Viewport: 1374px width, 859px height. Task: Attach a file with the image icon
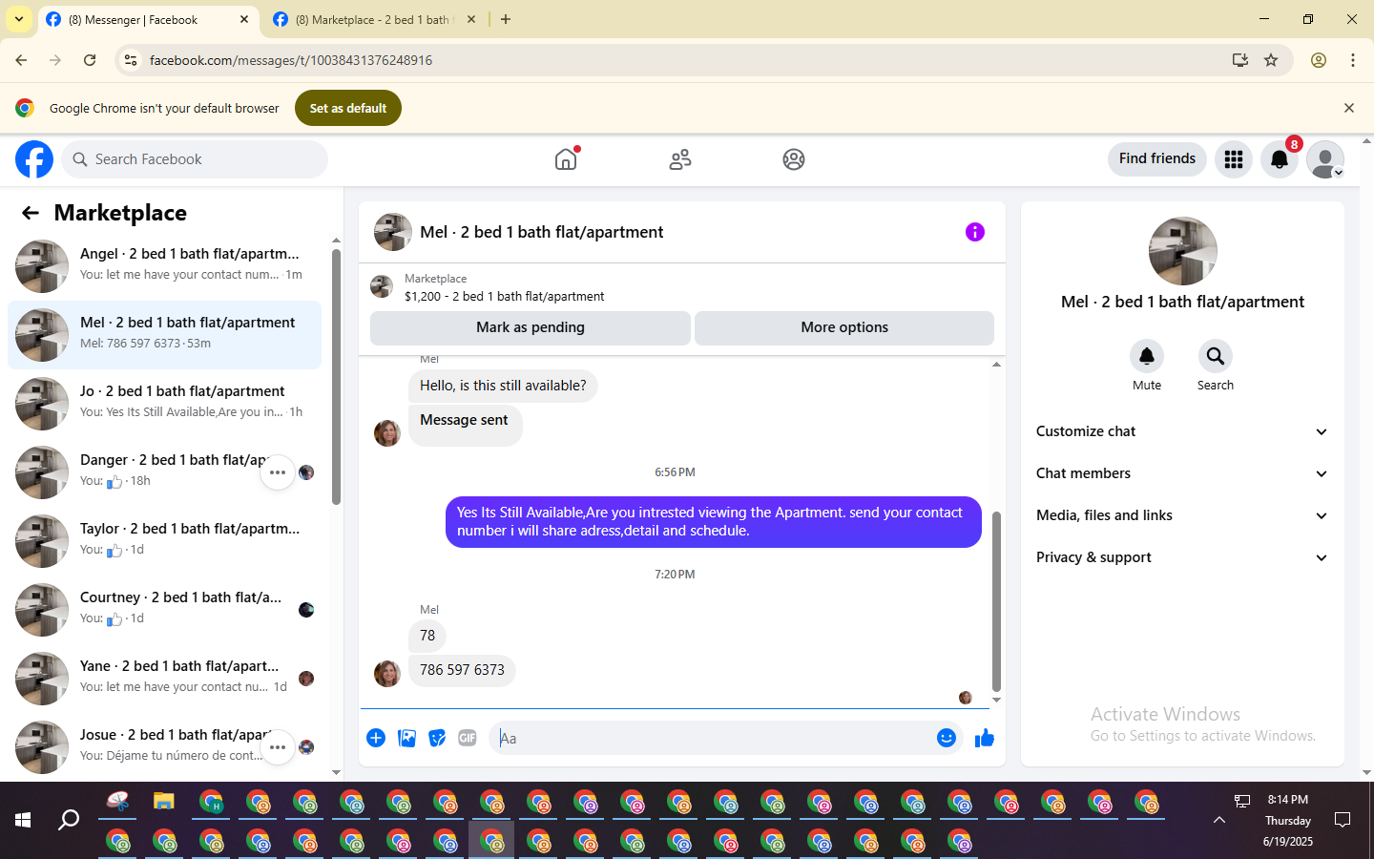point(406,738)
